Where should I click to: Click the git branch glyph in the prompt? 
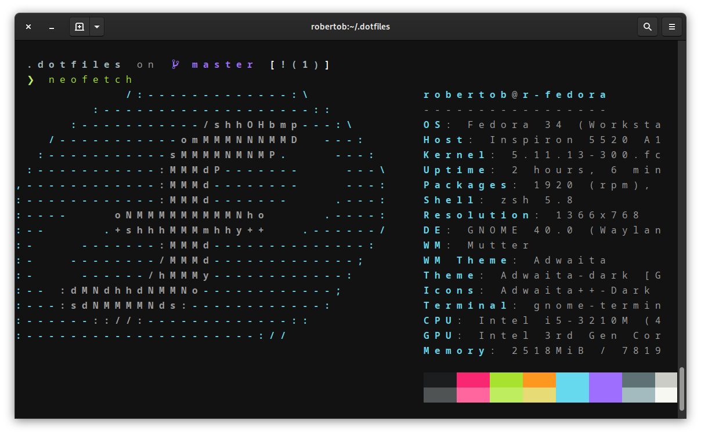[x=175, y=64]
